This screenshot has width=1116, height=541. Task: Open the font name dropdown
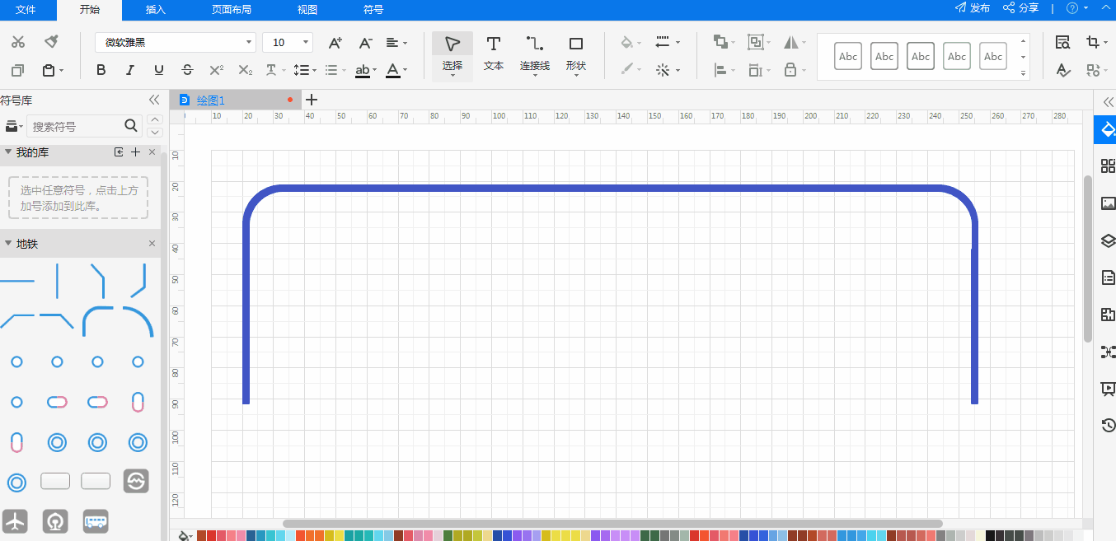[176, 43]
